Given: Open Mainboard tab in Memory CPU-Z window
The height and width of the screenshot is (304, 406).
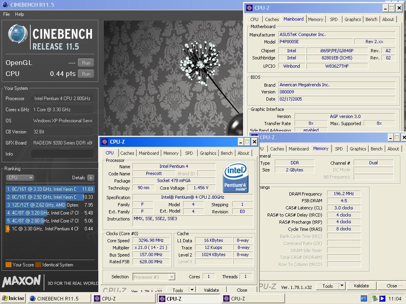Looking at the screenshot, I should pyautogui.click(x=299, y=149).
